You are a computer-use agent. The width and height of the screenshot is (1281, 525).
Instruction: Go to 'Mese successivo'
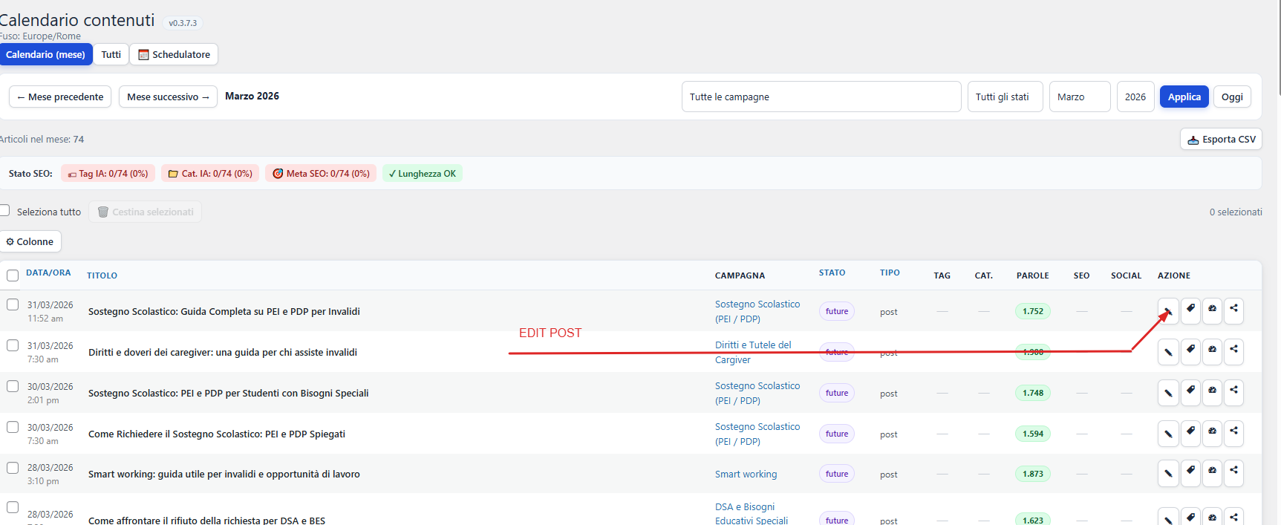coord(168,97)
